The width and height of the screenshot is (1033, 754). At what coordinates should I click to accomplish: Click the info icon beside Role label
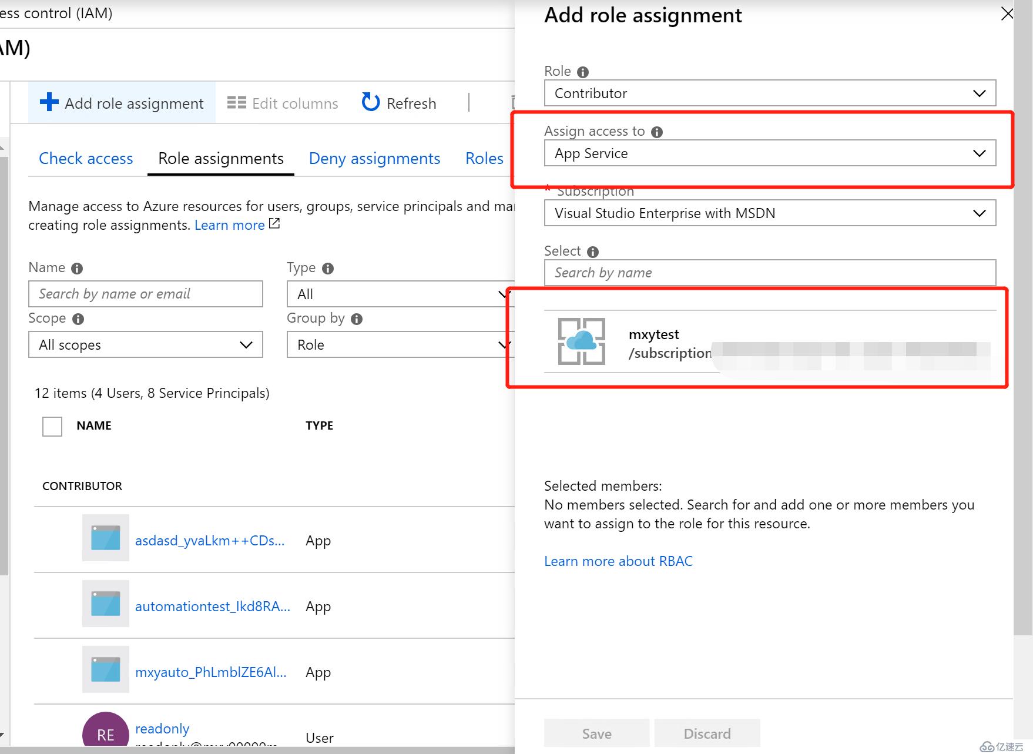click(x=583, y=72)
